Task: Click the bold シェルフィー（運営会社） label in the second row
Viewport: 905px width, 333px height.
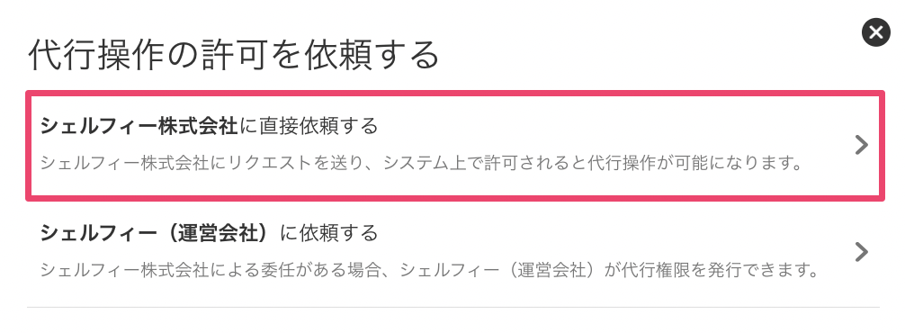Action: coord(156,233)
